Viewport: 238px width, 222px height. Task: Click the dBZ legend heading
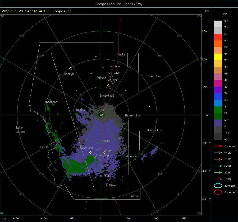[x=224, y=14]
